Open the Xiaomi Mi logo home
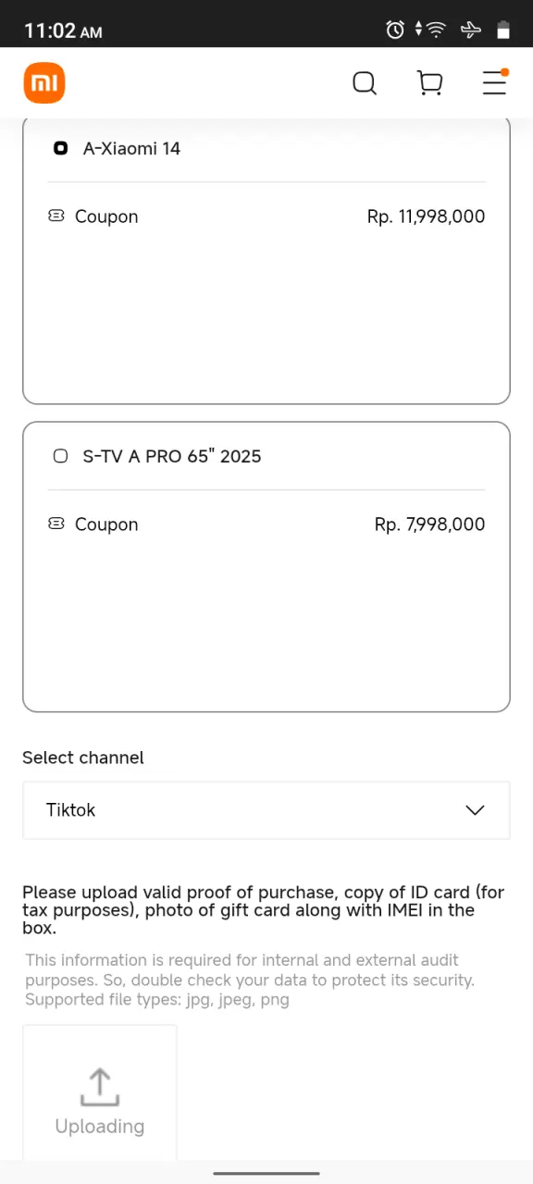533x1184 pixels. pos(44,84)
